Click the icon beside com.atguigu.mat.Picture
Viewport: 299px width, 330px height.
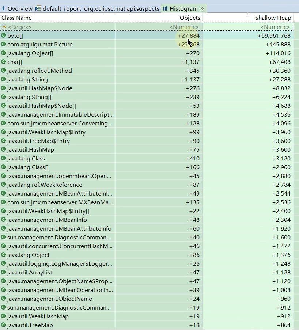tap(3, 45)
